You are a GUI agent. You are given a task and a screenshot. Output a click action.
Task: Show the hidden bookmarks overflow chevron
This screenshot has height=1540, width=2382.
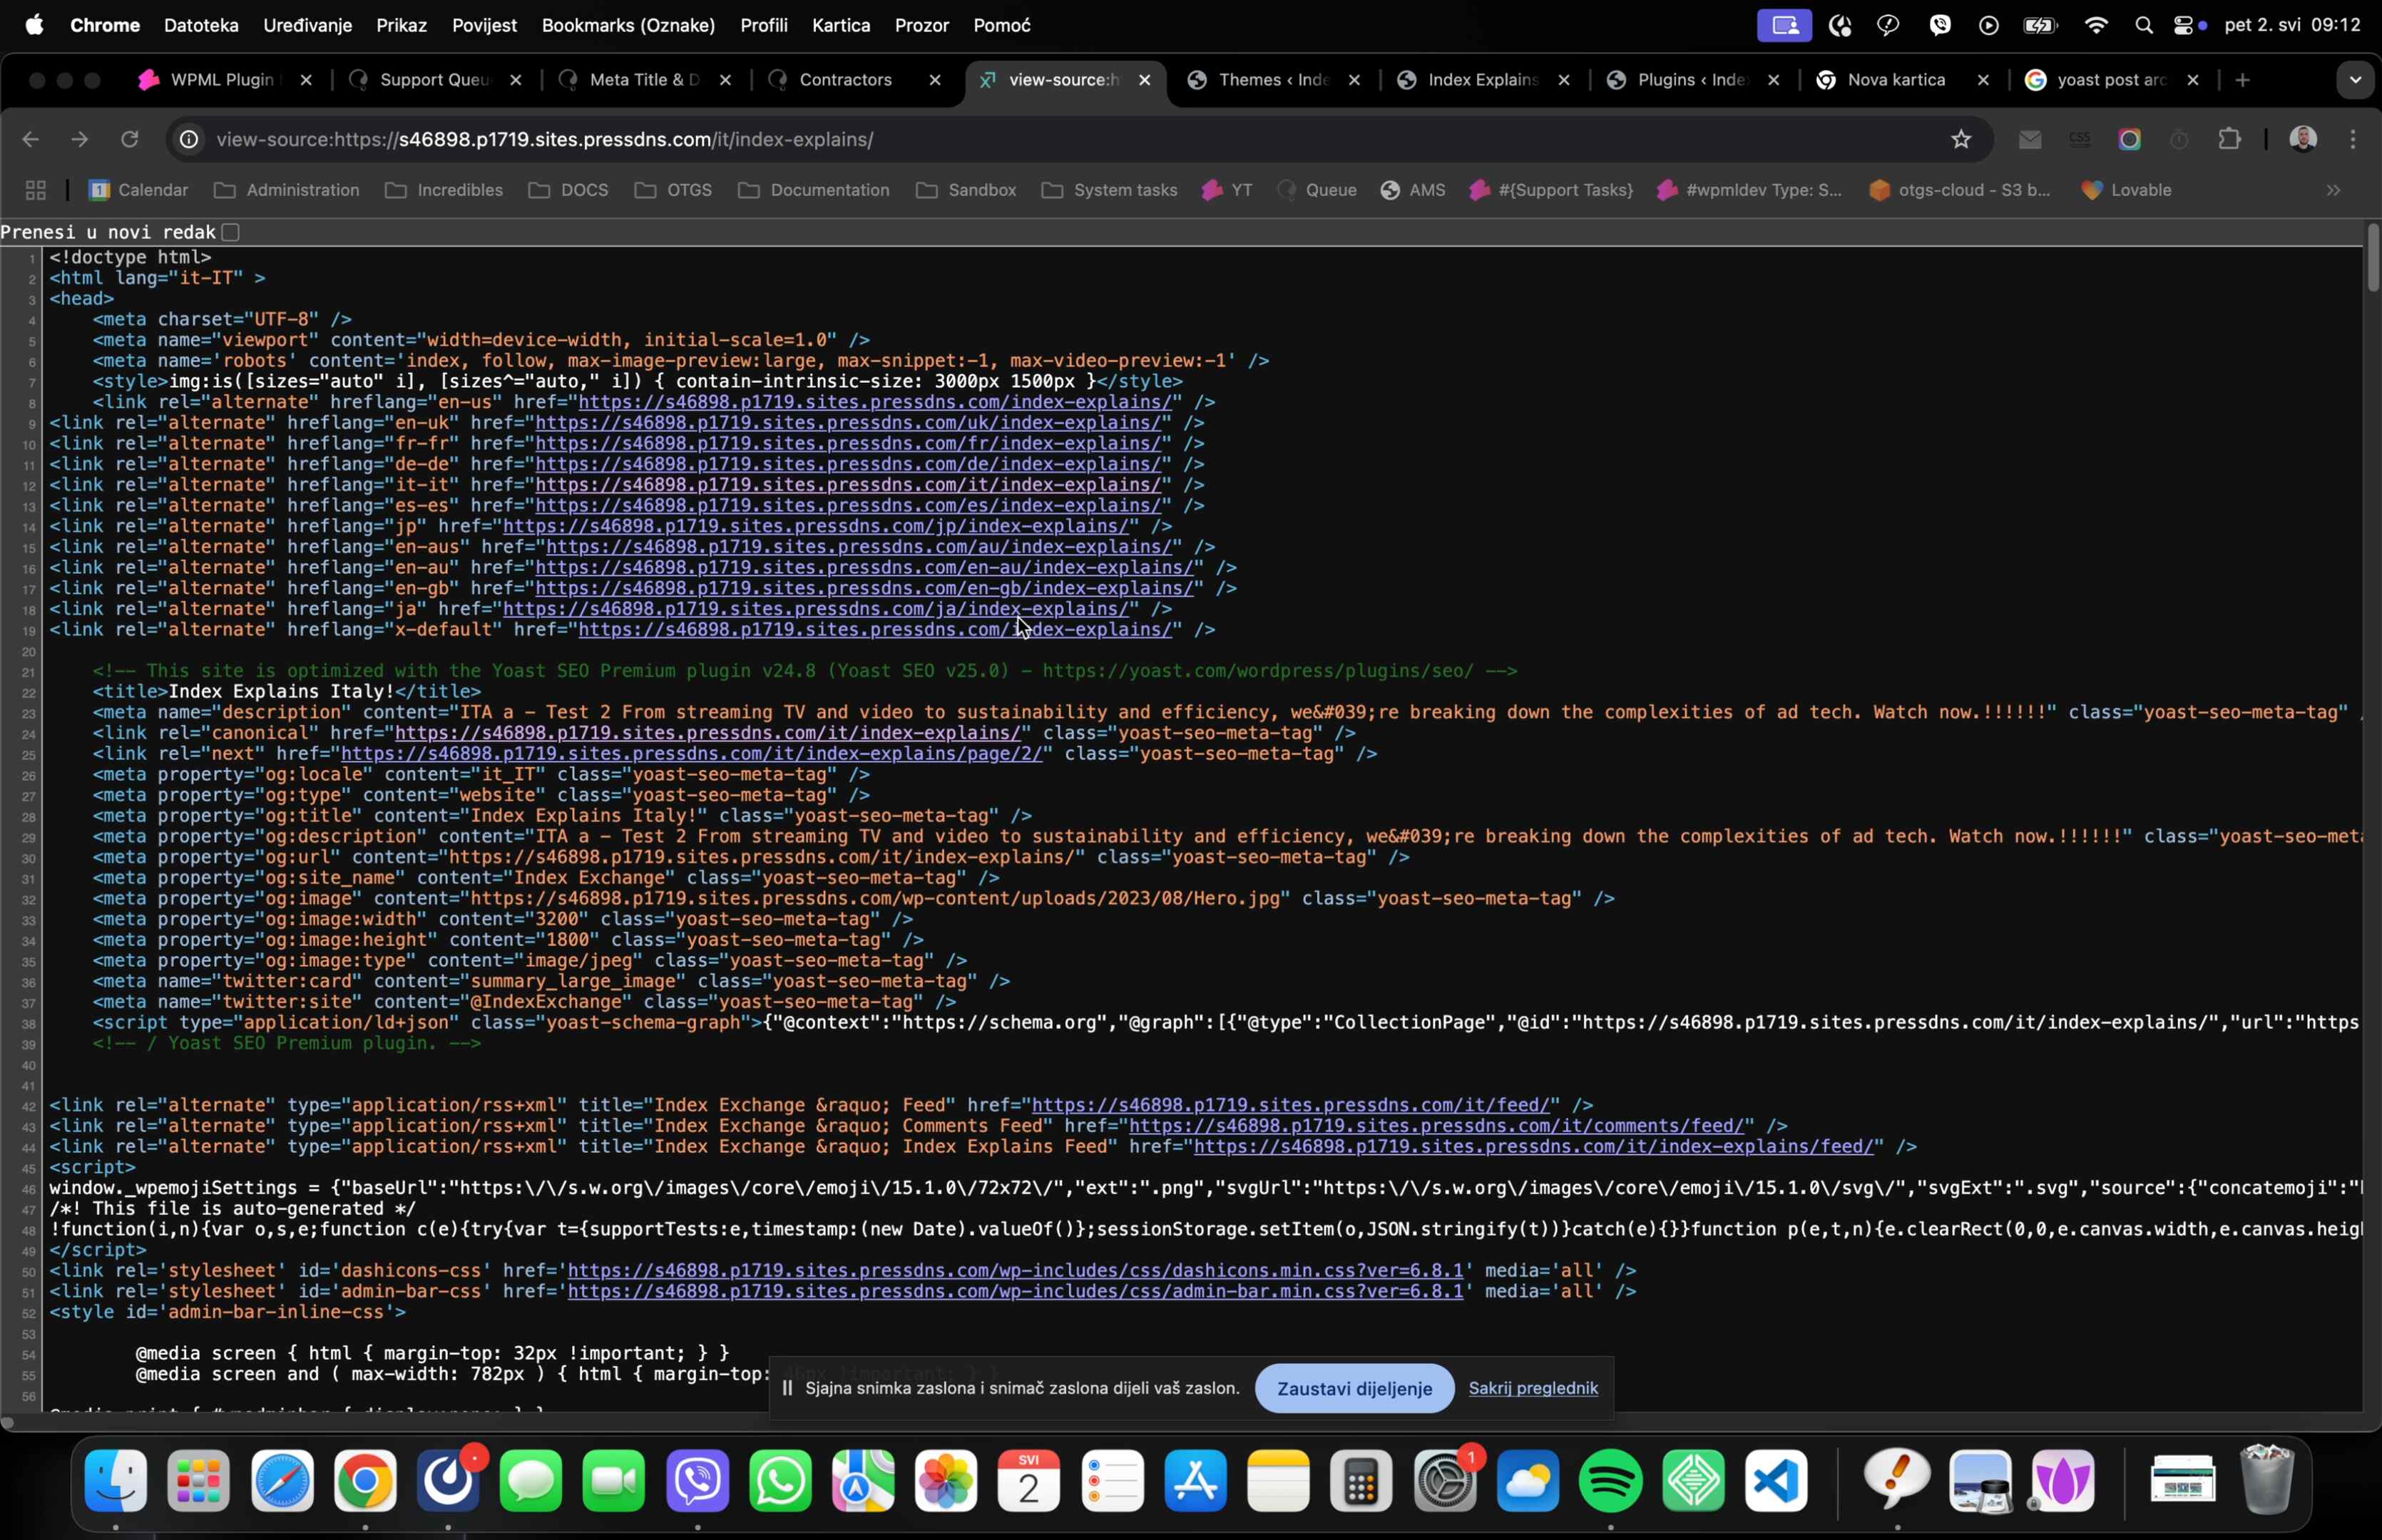pos(2333,190)
